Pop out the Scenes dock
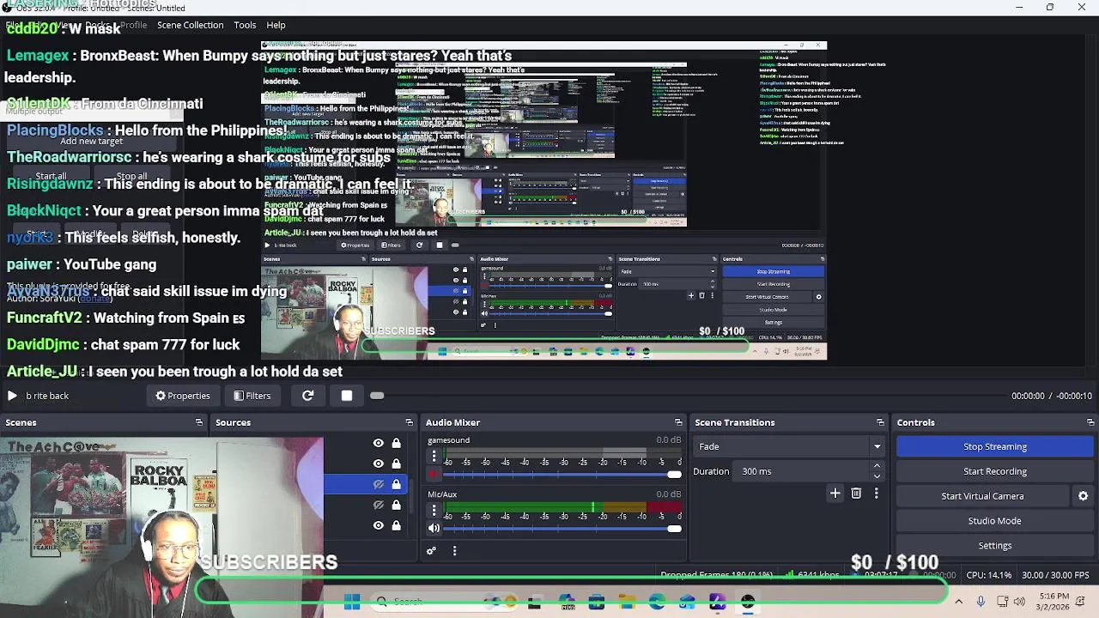The image size is (1099, 618). click(198, 422)
